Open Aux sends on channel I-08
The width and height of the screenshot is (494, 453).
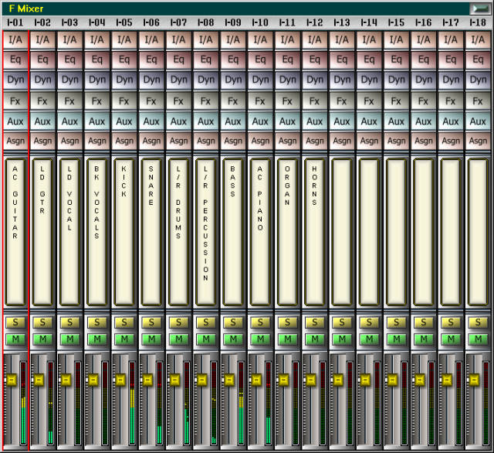click(205, 121)
